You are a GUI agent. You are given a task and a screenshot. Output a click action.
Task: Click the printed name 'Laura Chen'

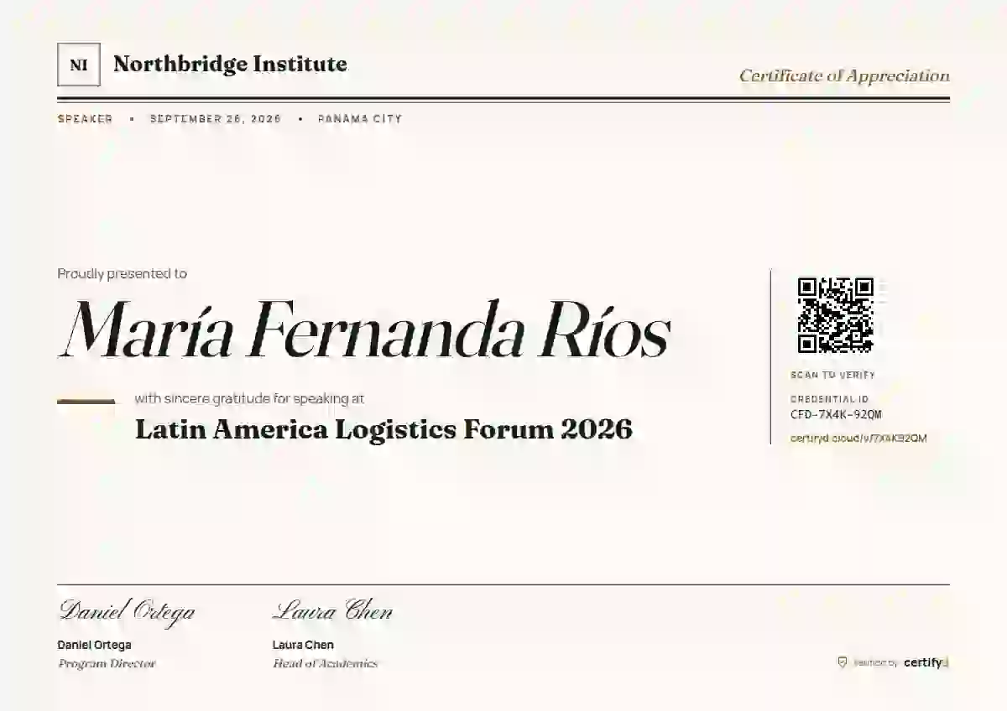click(303, 645)
